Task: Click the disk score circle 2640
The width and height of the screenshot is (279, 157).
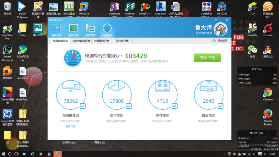Action: coord(208,95)
